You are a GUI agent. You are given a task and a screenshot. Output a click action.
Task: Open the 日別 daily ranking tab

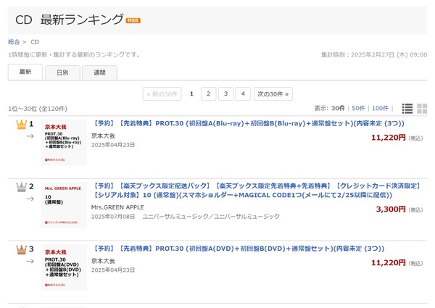pyautogui.click(x=62, y=72)
